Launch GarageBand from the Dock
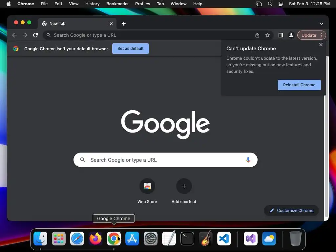 pyautogui.click(x=206, y=239)
